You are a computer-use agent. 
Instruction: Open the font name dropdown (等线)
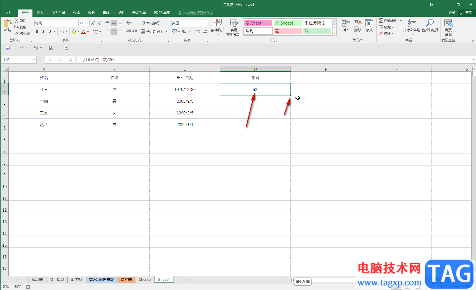point(76,23)
